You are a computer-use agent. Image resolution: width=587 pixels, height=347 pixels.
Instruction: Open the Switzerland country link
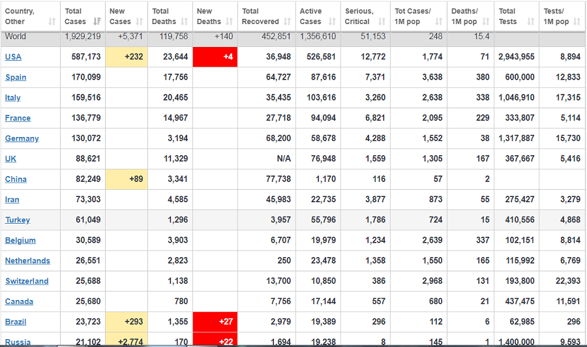[x=27, y=281]
